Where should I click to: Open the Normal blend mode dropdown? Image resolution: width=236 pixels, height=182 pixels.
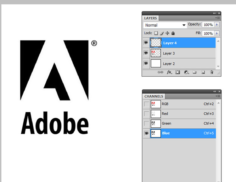165,25
